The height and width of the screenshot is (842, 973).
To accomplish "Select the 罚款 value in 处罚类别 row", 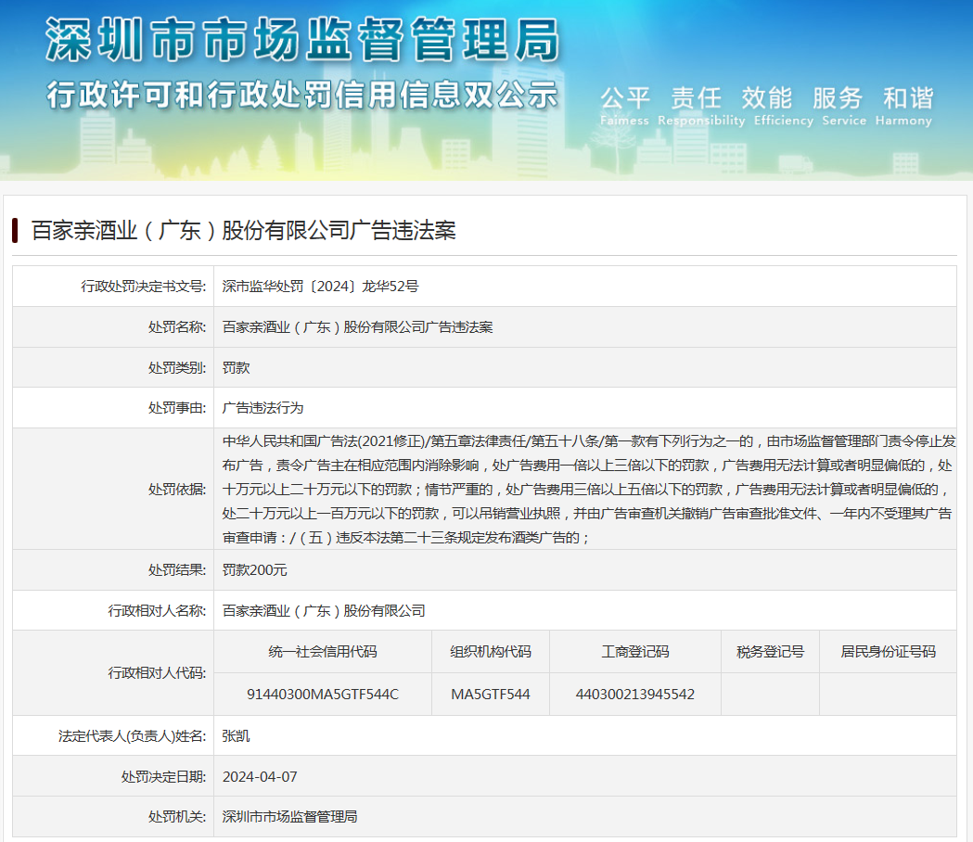I will pyautogui.click(x=236, y=367).
